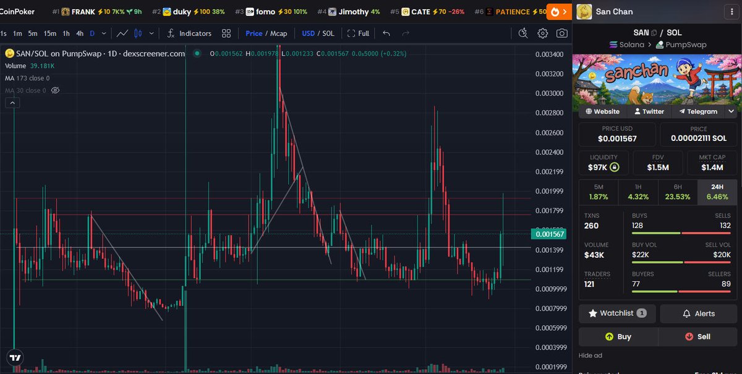Click Hide ad link
742x374 pixels.
pyautogui.click(x=590, y=355)
